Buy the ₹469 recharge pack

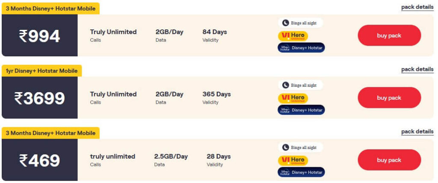click(389, 160)
